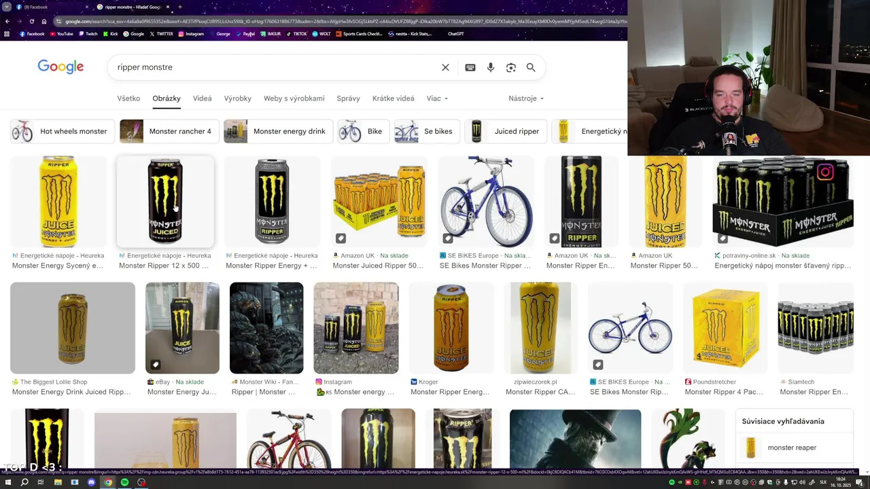
Task: Open the browser home icon
Action: 43,21
